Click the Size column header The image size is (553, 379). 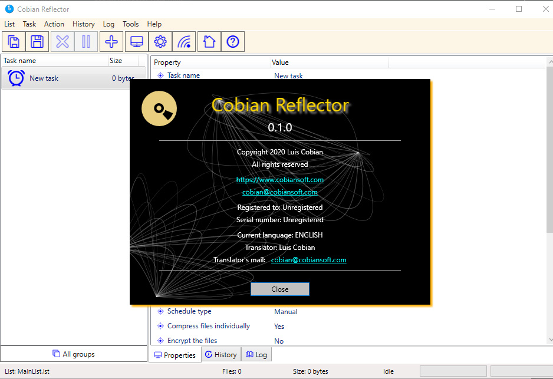pos(123,61)
